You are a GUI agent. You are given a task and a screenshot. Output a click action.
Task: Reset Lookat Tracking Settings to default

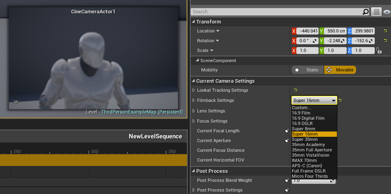[x=295, y=90]
